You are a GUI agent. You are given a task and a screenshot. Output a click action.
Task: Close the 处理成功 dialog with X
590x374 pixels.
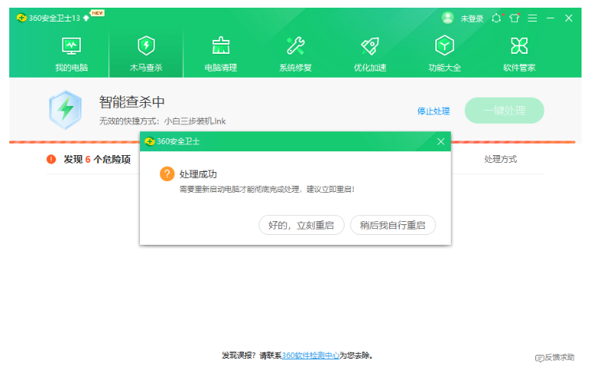click(x=441, y=141)
